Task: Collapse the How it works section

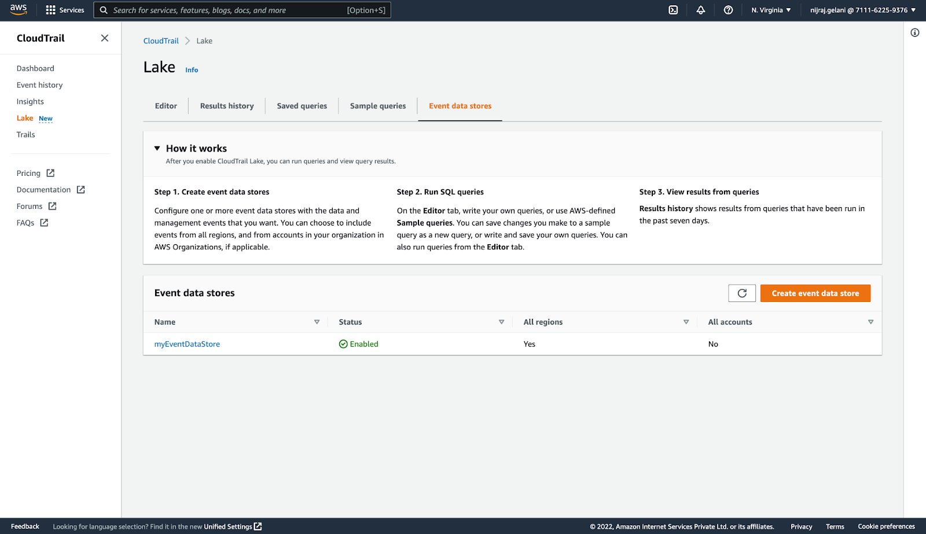Action: tap(157, 148)
